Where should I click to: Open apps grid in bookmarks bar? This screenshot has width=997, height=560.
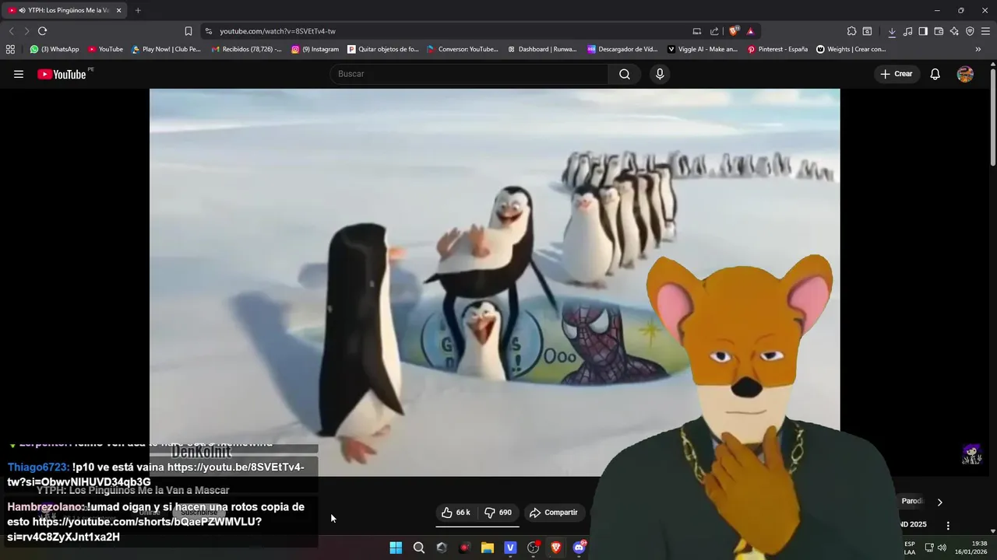[10, 49]
